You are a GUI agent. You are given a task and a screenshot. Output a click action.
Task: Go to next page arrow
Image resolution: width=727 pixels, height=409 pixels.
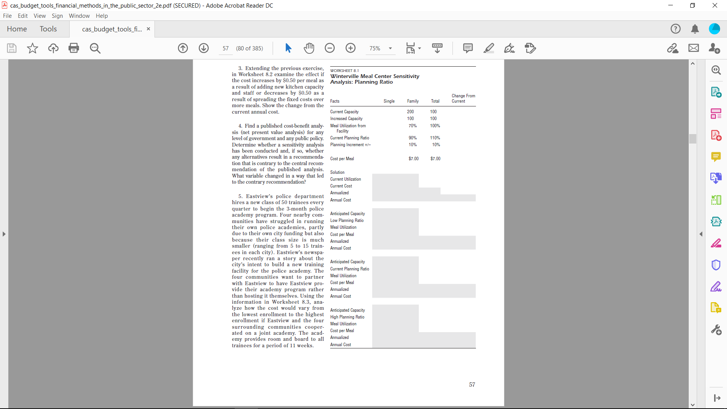(204, 48)
